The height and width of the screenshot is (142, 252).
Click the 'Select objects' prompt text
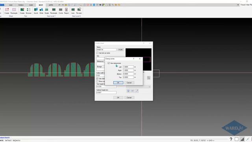(13, 140)
